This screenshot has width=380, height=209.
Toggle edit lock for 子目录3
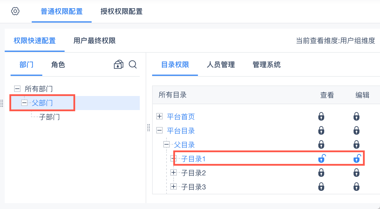pos(357,186)
